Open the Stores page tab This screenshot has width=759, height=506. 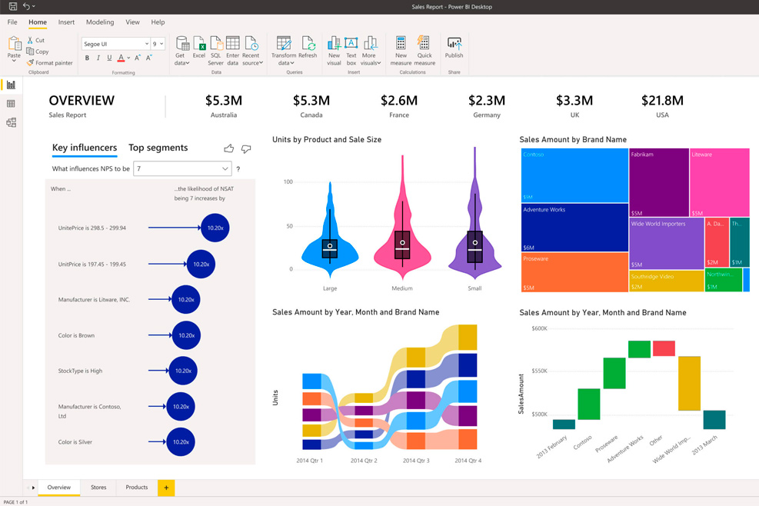click(98, 487)
